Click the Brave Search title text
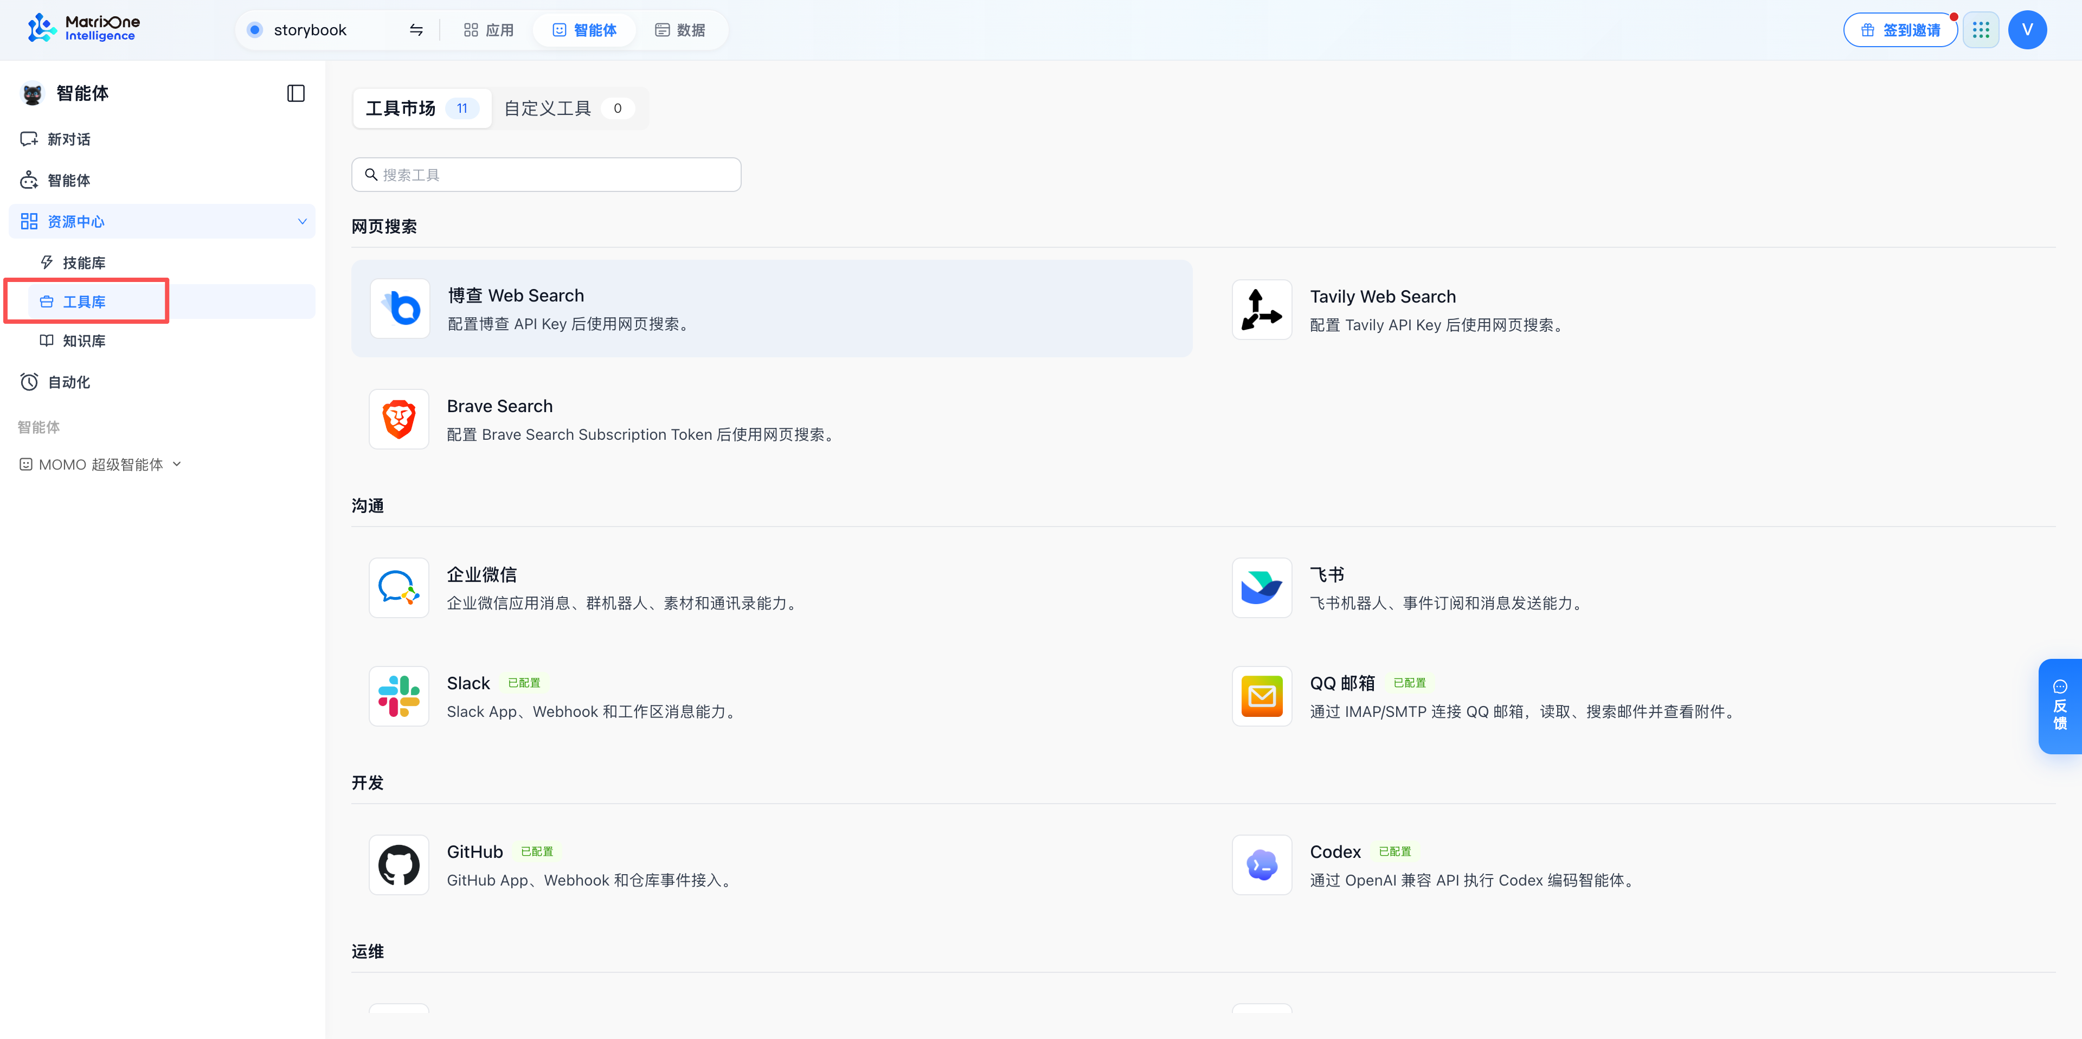The height and width of the screenshot is (1039, 2082). pyautogui.click(x=499, y=406)
